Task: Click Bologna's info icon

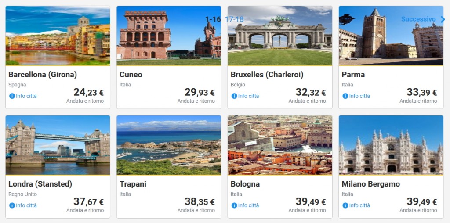Action: 234,205
